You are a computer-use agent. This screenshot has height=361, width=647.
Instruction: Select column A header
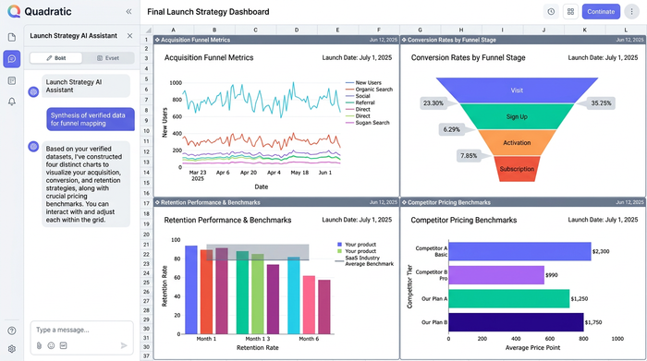pyautogui.click(x=174, y=30)
